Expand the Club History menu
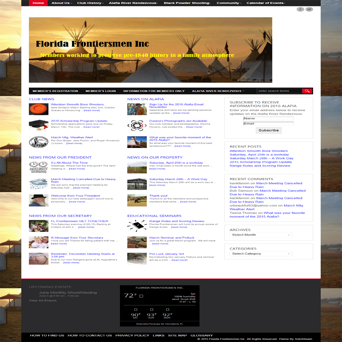 [90, 3]
